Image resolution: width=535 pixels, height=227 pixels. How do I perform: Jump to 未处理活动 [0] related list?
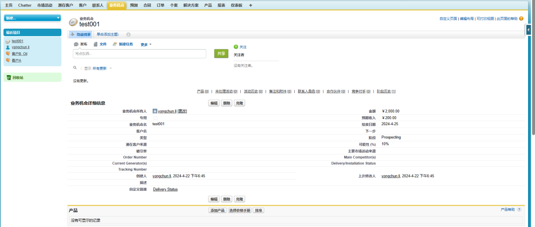226,91
